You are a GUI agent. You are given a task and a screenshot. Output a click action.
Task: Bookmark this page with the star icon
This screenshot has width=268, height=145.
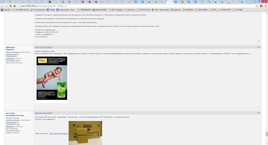pyautogui.click(x=256, y=6)
